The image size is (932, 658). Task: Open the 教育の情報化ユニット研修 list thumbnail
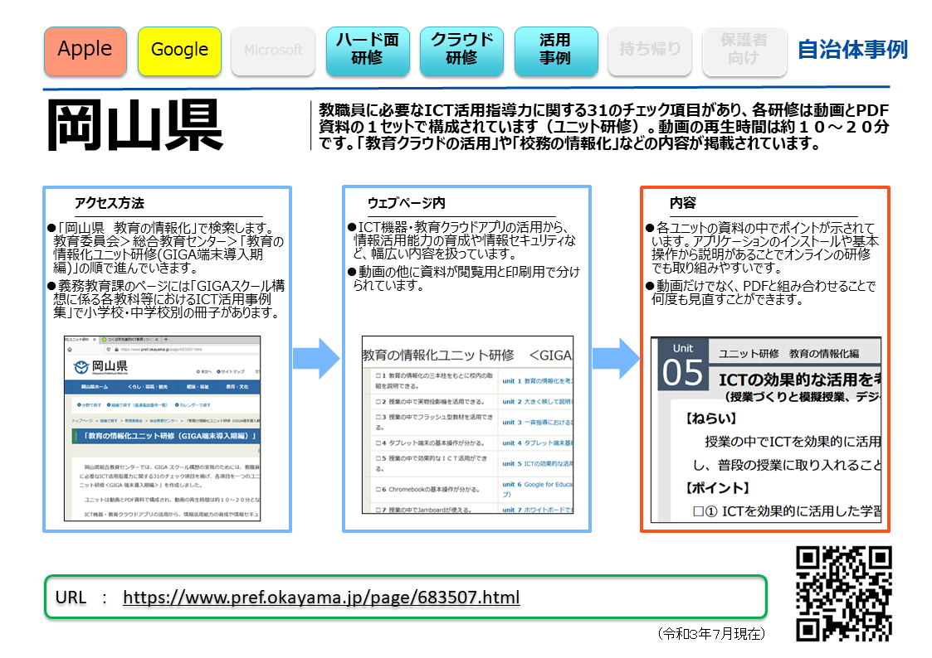pyautogui.click(x=468, y=425)
